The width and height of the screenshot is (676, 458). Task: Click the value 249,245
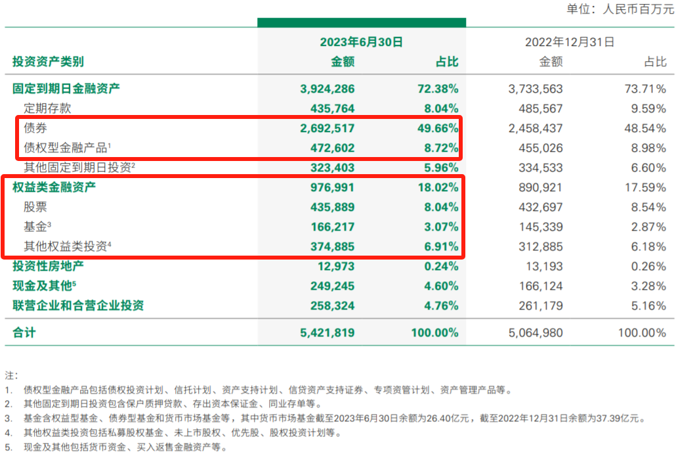[332, 286]
